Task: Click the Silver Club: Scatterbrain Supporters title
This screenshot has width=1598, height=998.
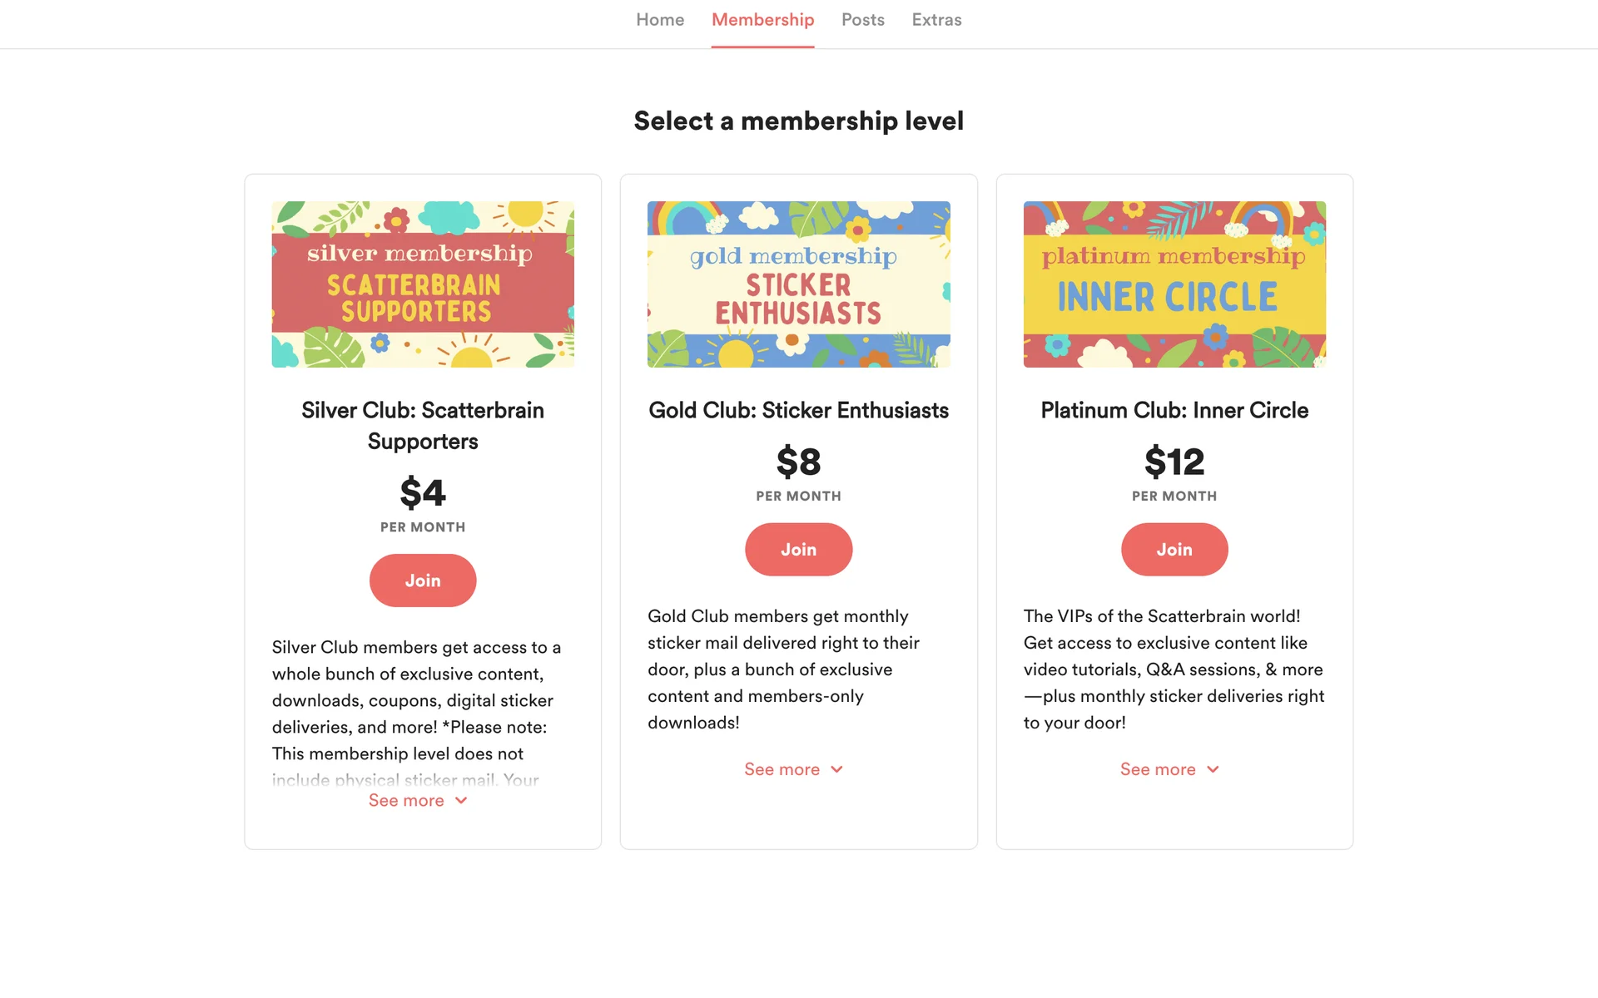Action: (x=423, y=425)
